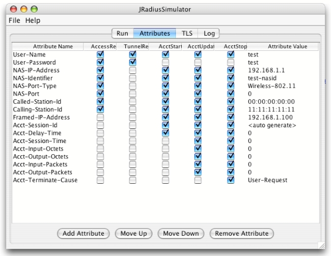Select the Called-Station-Id attribute name

coord(37,102)
